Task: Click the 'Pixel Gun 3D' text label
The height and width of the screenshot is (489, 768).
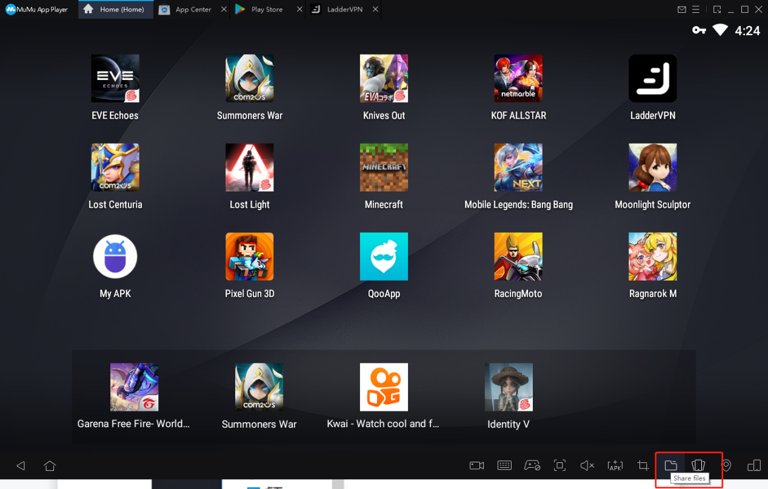Action: click(250, 294)
